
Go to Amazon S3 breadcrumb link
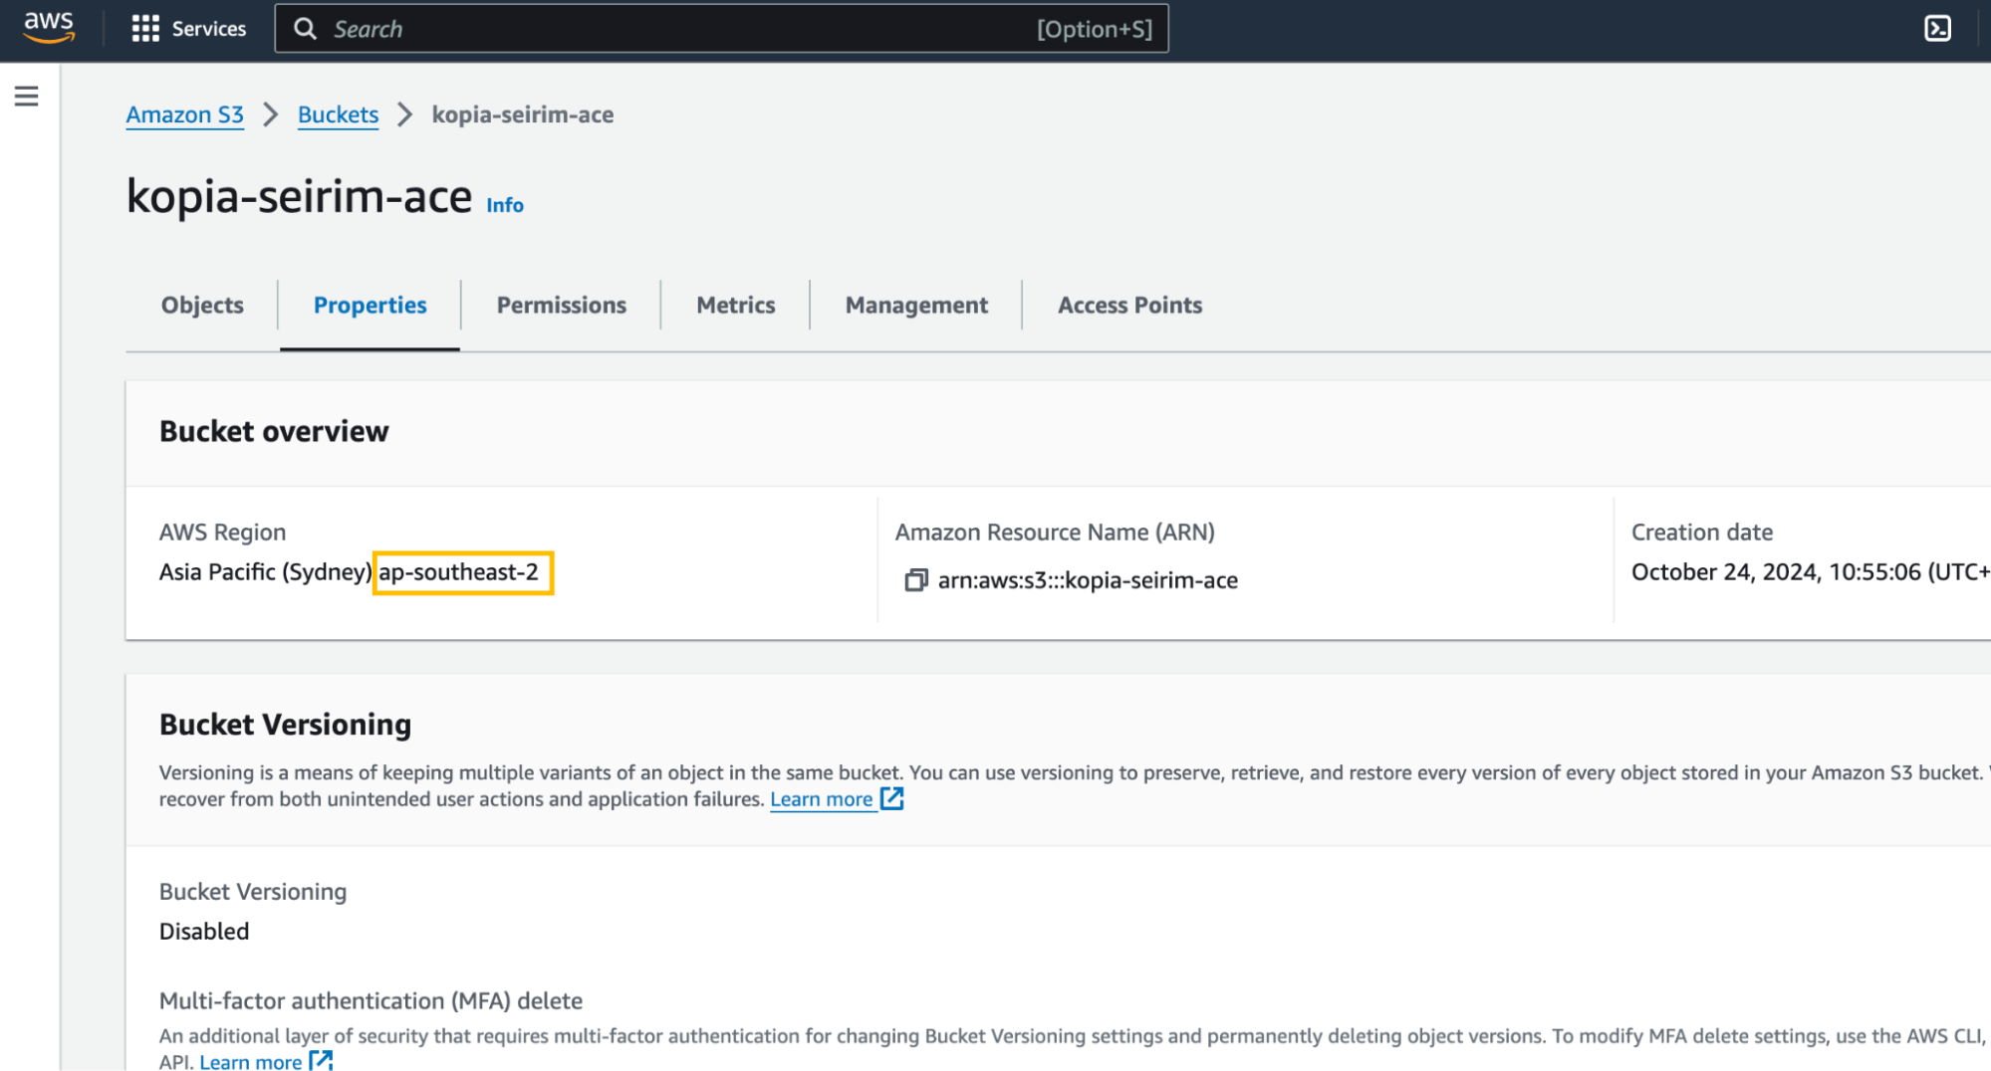click(x=185, y=114)
